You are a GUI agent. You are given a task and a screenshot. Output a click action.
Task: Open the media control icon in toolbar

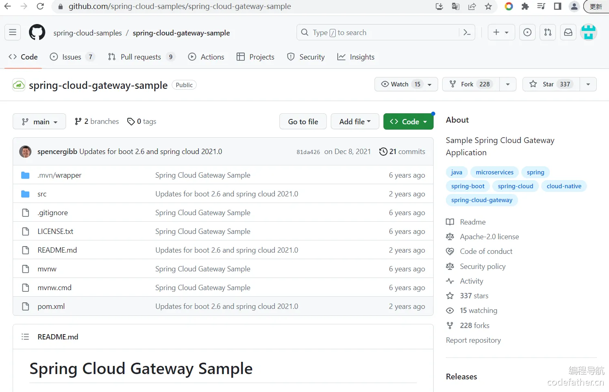click(x=541, y=7)
